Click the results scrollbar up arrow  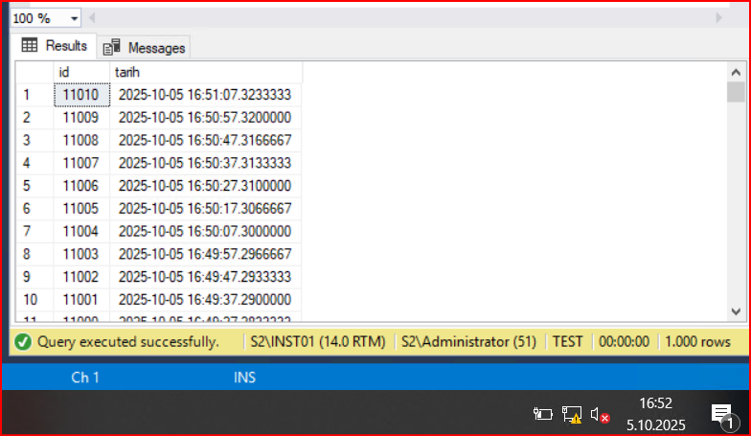736,72
